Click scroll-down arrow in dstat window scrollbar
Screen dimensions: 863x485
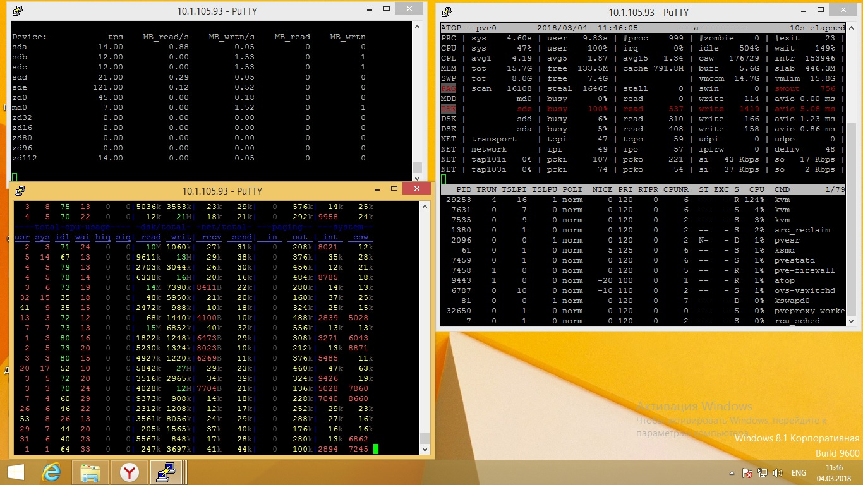(x=425, y=448)
